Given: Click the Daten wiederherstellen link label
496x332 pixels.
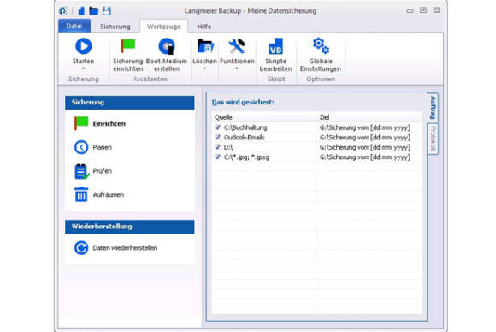Looking at the screenshot, I should (125, 248).
